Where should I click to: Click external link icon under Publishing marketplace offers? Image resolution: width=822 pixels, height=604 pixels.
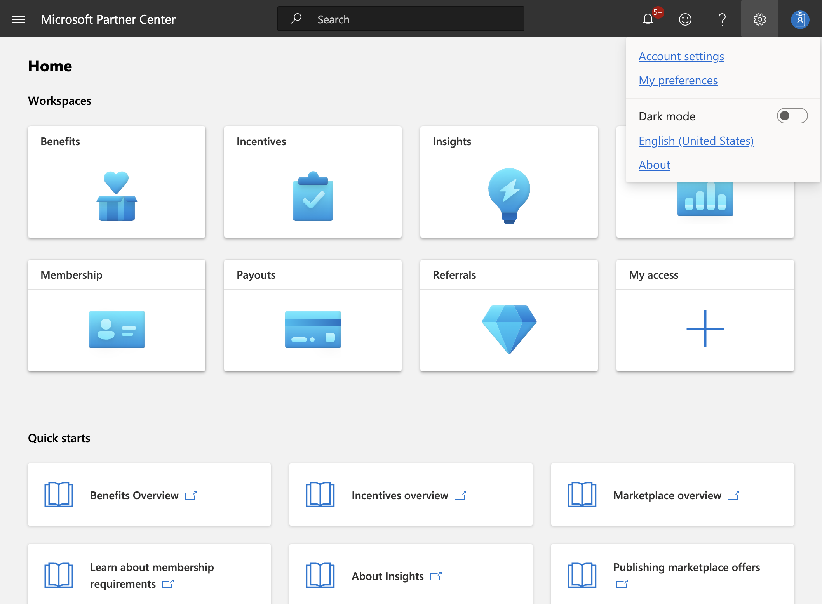click(x=622, y=584)
